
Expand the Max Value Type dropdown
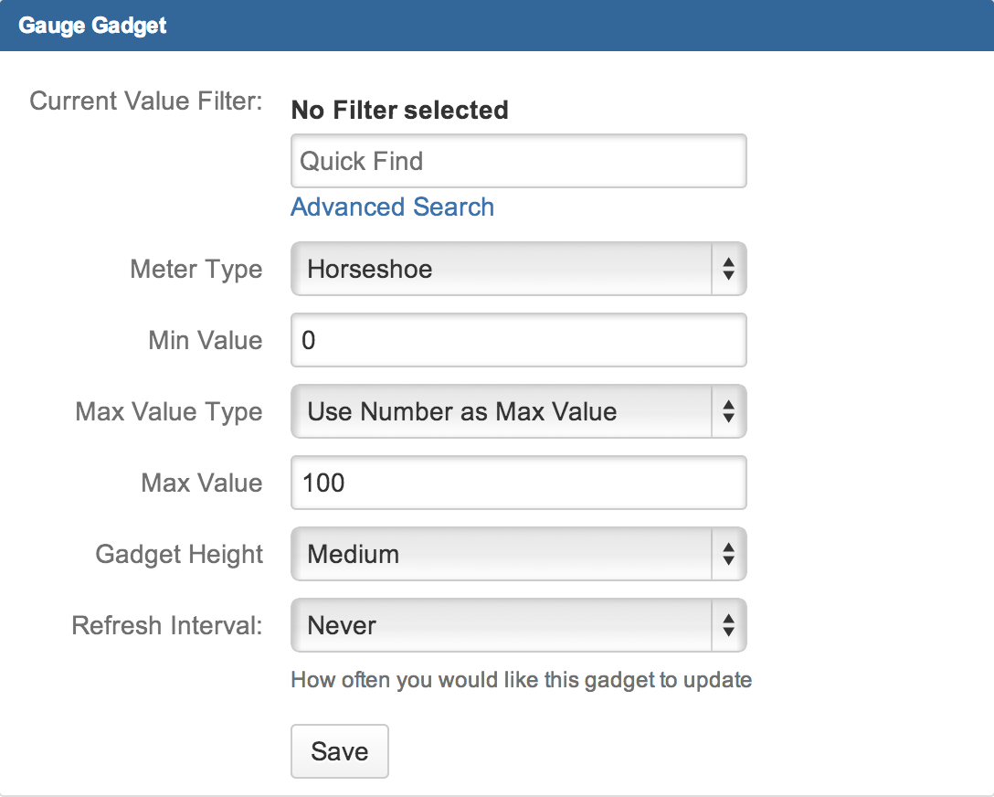pyautogui.click(x=501, y=412)
